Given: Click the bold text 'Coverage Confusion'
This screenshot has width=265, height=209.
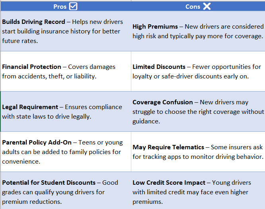Looking at the screenshot, I should pyautogui.click(x=163, y=102).
